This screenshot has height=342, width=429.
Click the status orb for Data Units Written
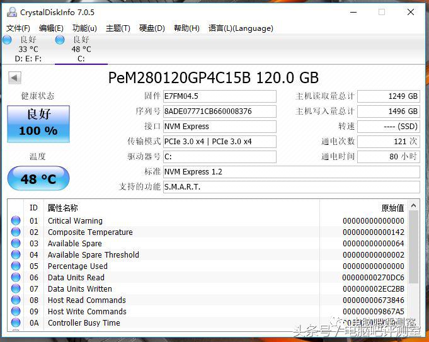pos(16,288)
